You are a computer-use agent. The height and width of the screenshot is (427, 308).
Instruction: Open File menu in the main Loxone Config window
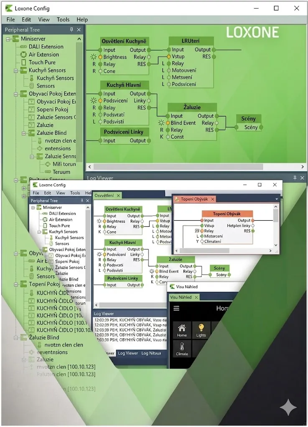pyautogui.click(x=10, y=20)
